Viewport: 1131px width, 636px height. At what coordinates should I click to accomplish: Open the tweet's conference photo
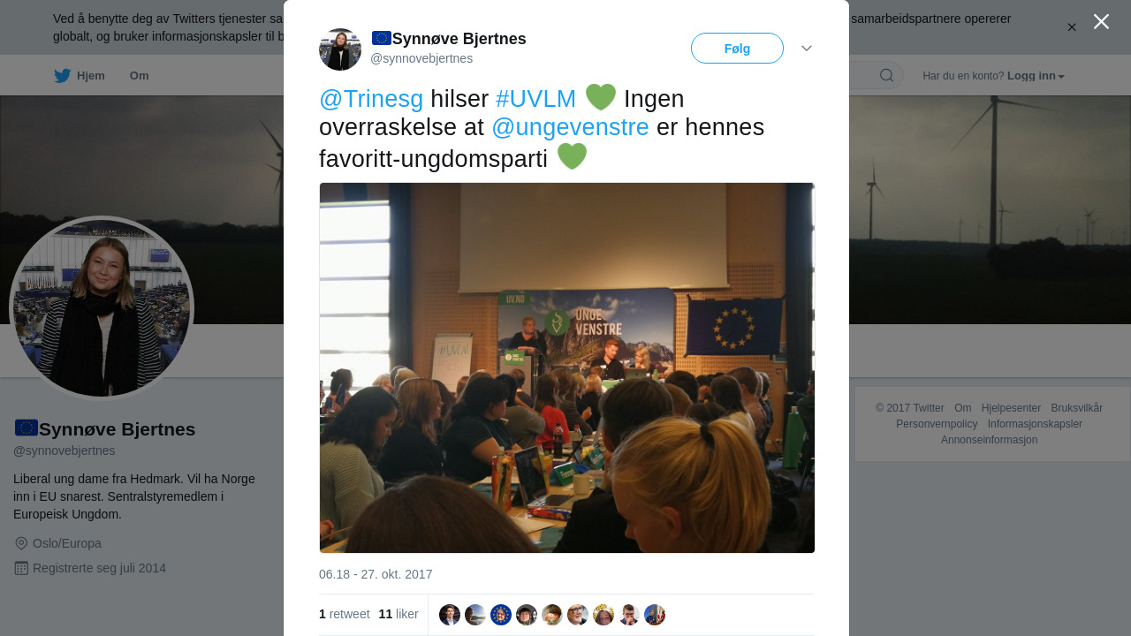(567, 367)
